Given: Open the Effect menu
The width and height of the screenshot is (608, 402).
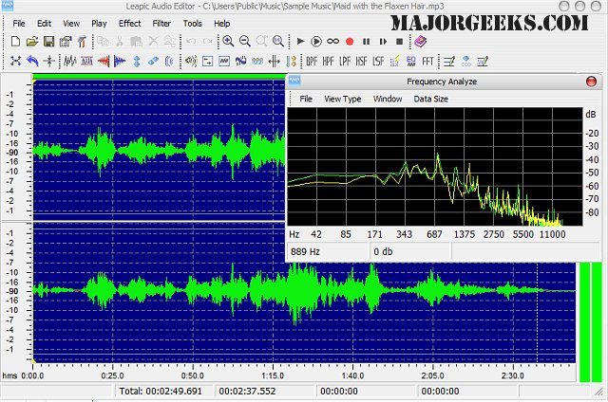Looking at the screenshot, I should point(129,23).
